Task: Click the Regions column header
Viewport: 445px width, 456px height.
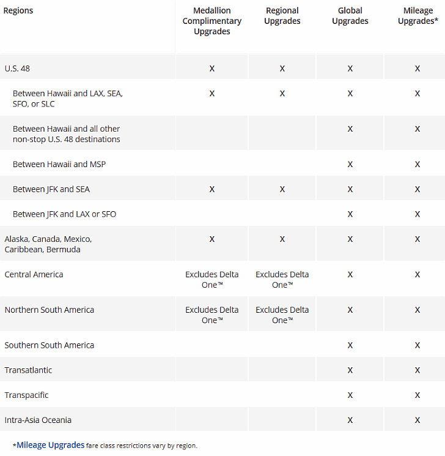Action: 18,10
